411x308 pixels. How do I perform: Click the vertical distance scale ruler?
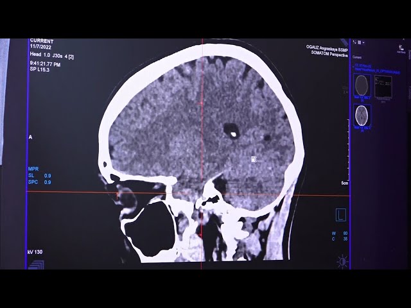tap(349, 150)
